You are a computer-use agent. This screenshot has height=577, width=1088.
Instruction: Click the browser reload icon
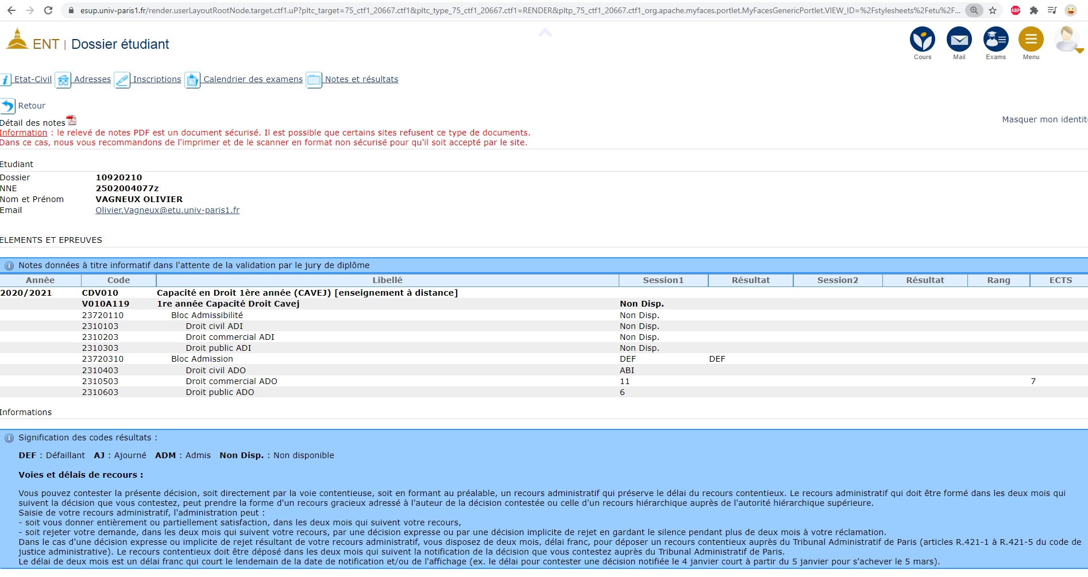pos(48,10)
